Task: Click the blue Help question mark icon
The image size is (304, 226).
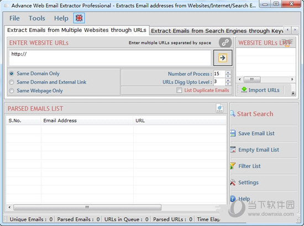Action: point(233,198)
